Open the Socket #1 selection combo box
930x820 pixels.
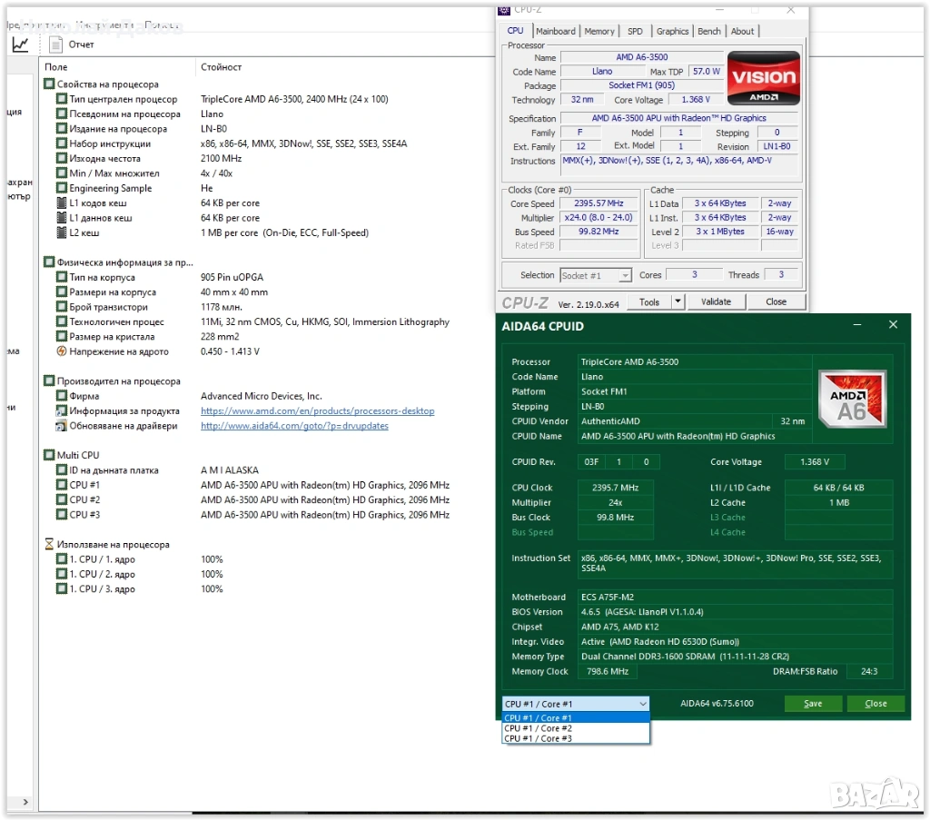coord(596,275)
